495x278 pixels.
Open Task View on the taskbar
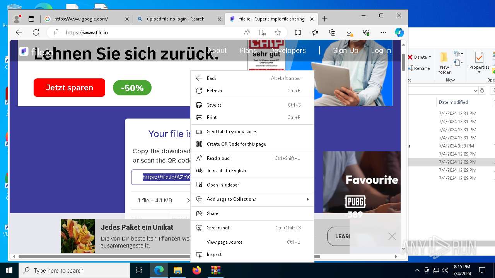139,270
